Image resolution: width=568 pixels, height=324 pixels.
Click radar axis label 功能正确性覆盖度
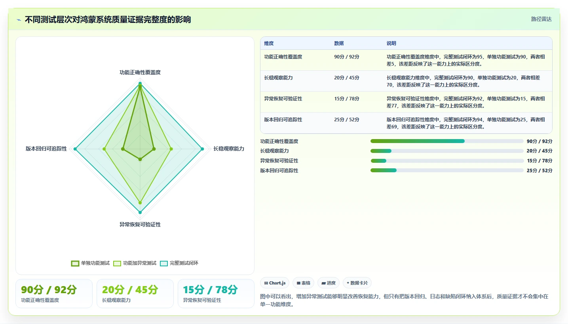click(x=140, y=73)
